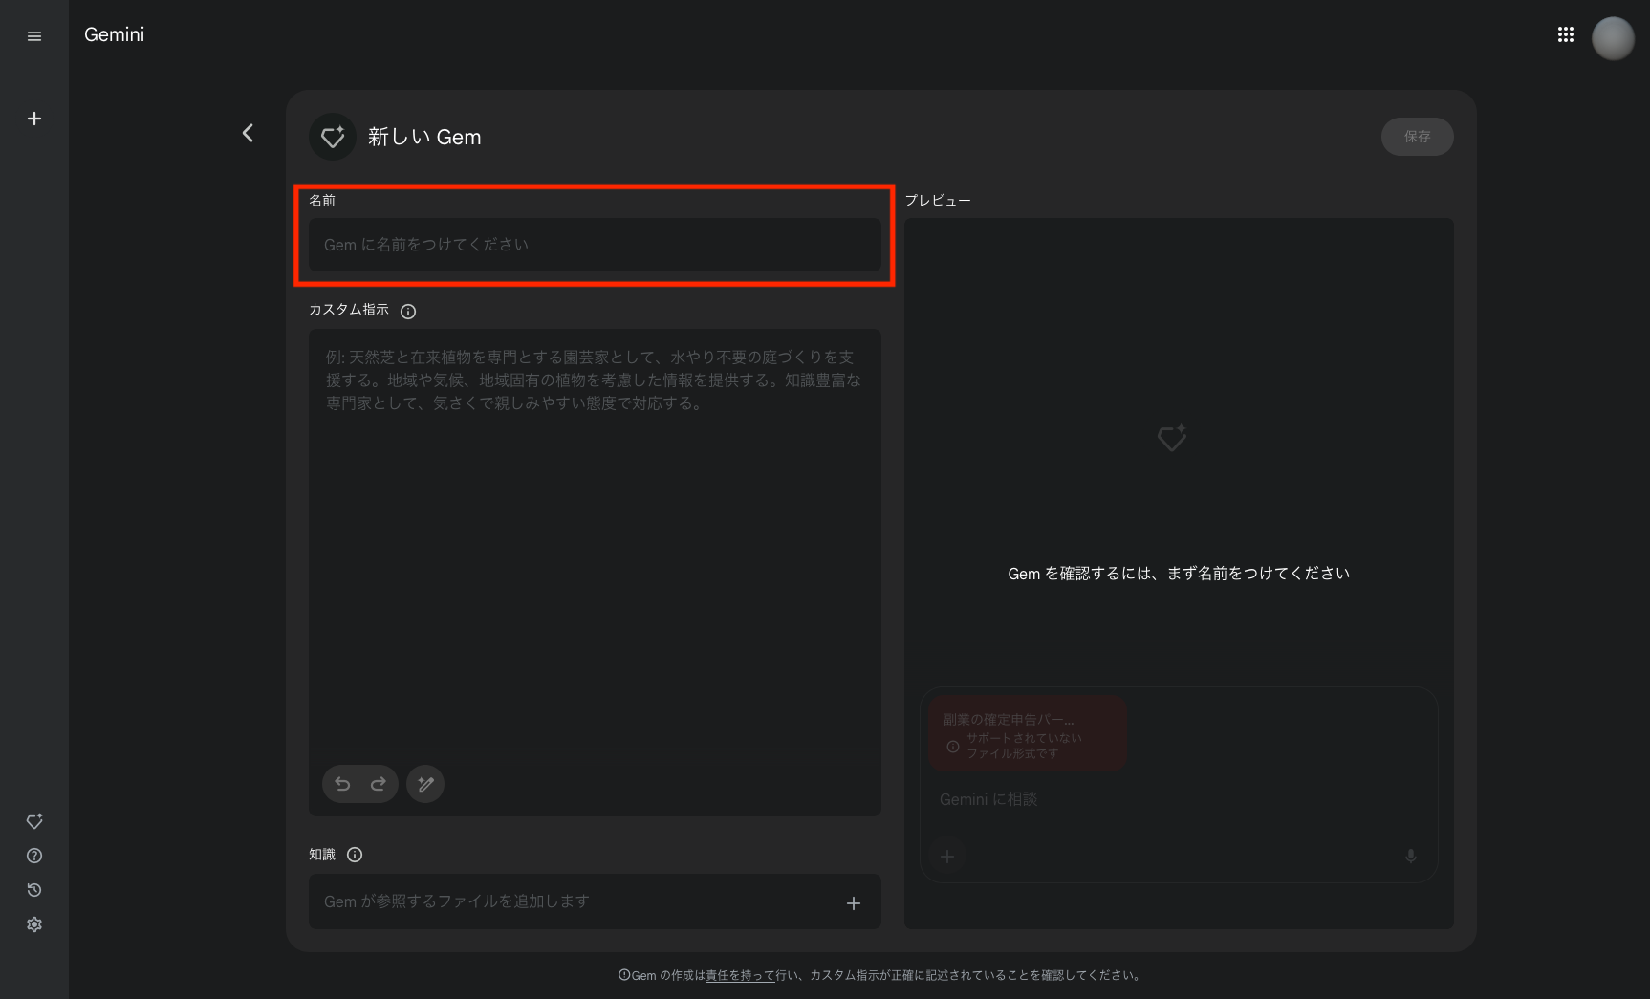Open the account profile avatar
Viewport: 1650px width, 999px height.
pyautogui.click(x=1613, y=38)
